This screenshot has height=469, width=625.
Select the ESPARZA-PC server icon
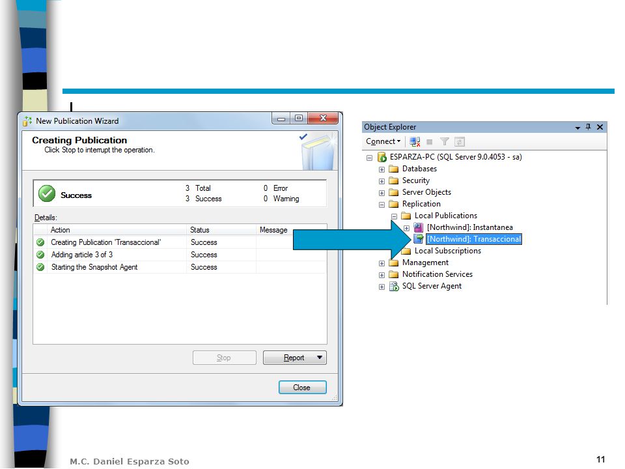point(382,157)
